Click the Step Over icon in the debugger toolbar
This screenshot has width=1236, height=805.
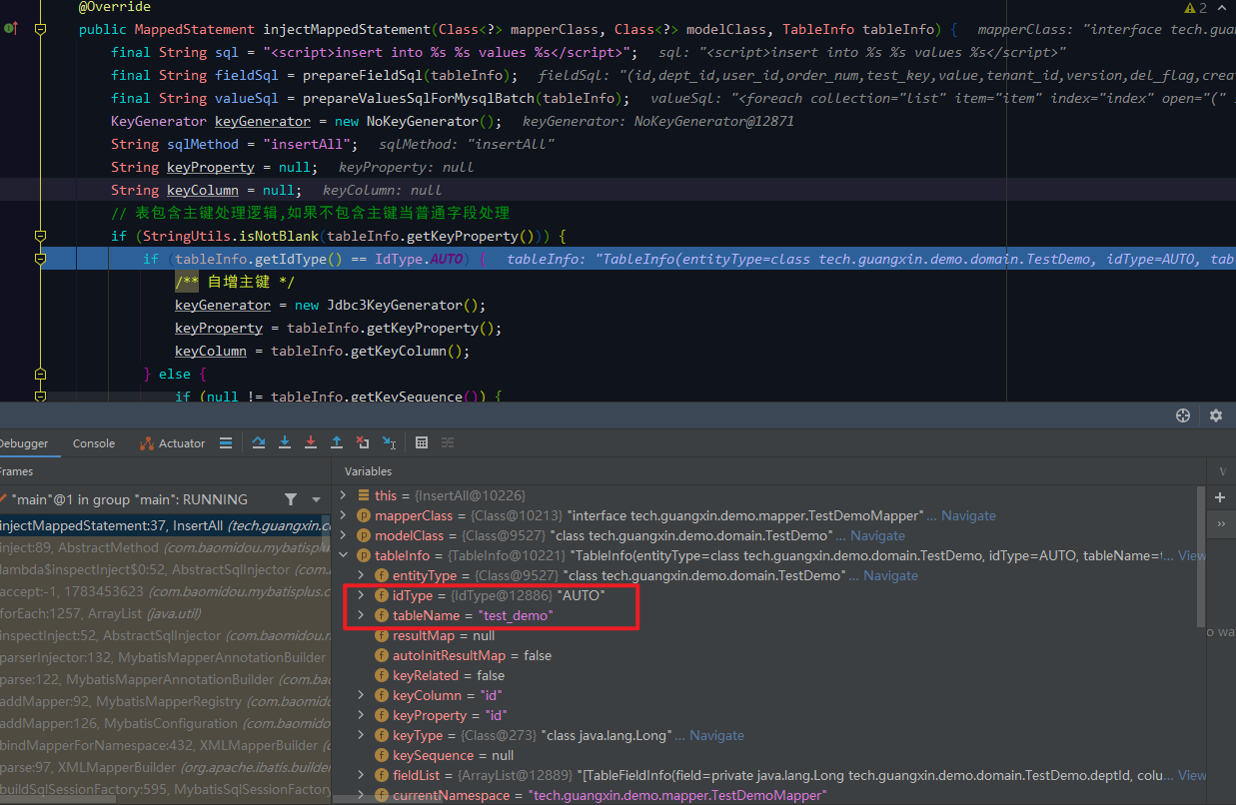pos(259,442)
